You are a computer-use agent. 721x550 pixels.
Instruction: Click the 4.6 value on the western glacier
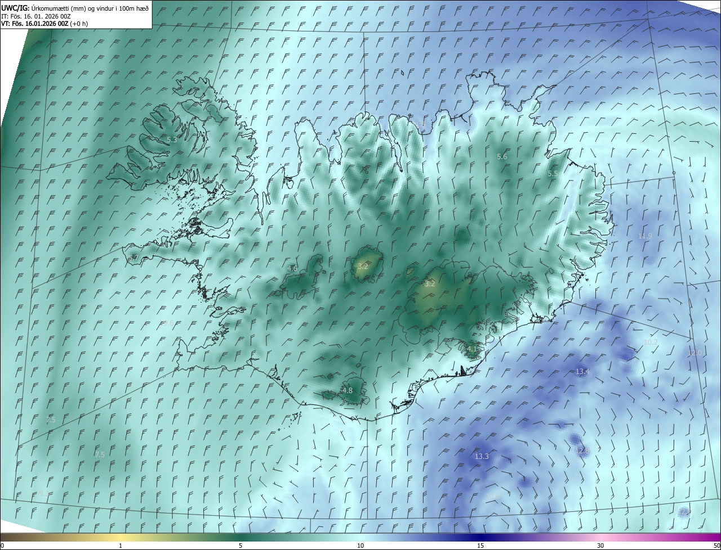(292, 269)
